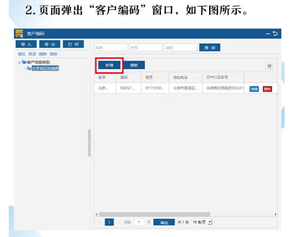Click the next page arrow in pagination
298x237 pixels.
(118, 222)
